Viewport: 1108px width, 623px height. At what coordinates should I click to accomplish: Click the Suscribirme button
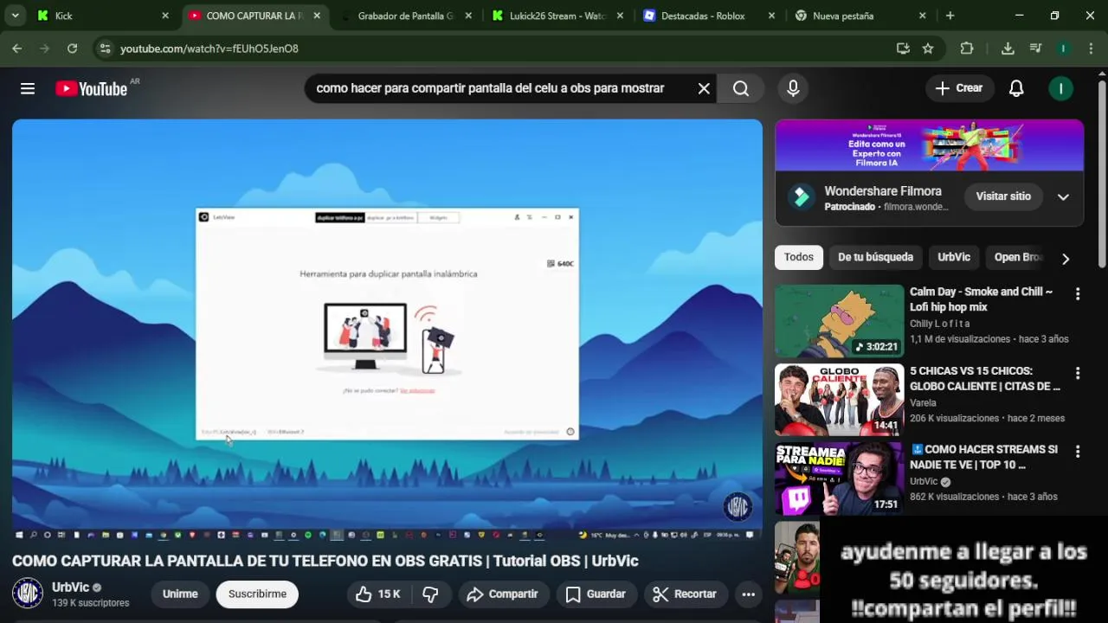pyautogui.click(x=257, y=594)
